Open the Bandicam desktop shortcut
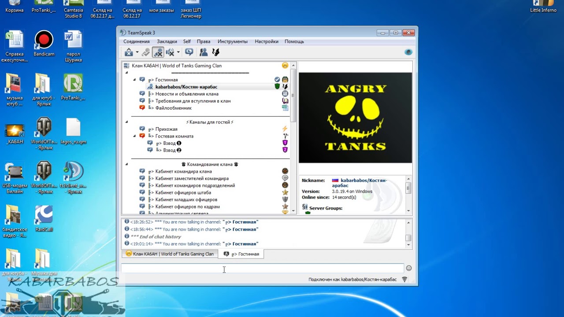The image size is (564, 317). pyautogui.click(x=44, y=44)
